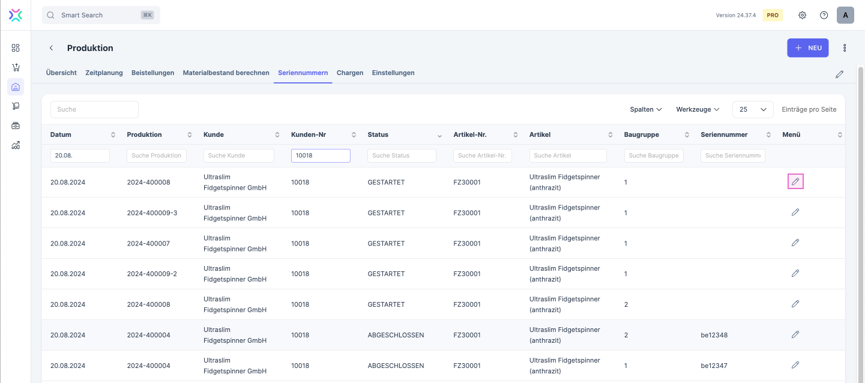
Task: Click the NEU button
Action: (808, 48)
